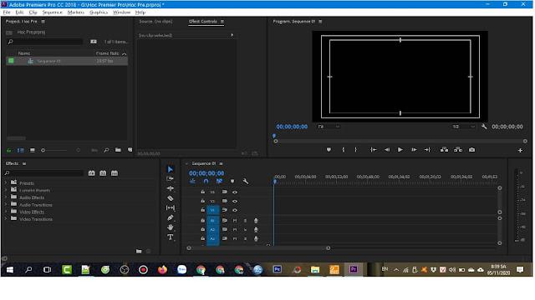The width and height of the screenshot is (535, 300).
Task: Switch to the Effect Controls tab
Action: (203, 22)
